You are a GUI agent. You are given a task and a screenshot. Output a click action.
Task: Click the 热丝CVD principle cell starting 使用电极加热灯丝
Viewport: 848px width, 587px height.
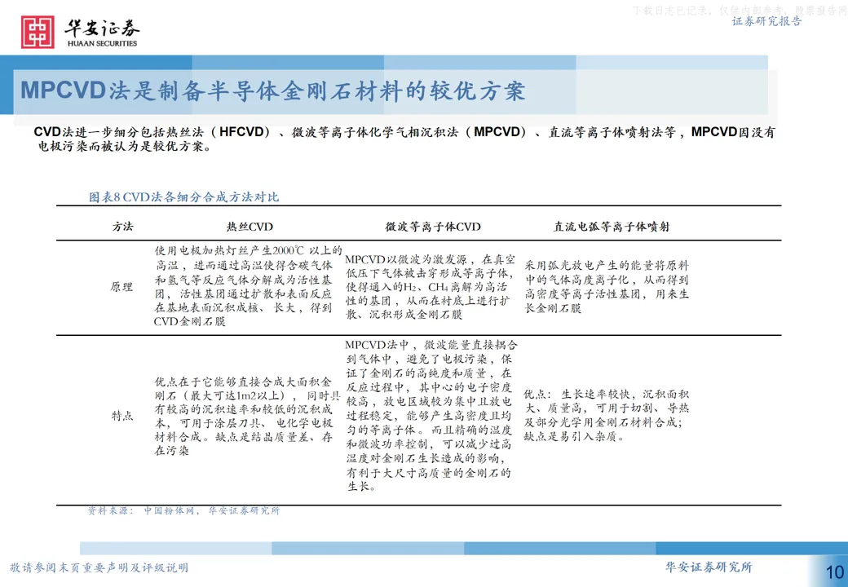(248, 286)
